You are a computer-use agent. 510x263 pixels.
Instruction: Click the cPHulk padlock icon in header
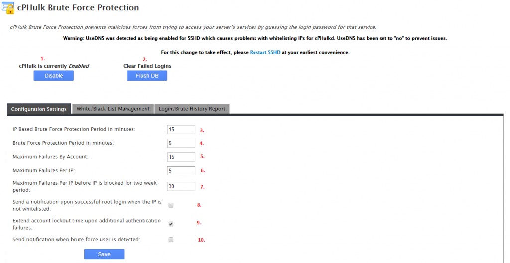(x=8, y=8)
